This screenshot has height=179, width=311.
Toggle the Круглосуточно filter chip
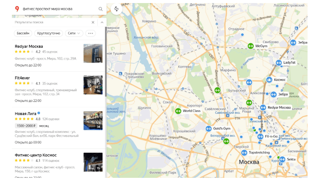tap(49, 33)
